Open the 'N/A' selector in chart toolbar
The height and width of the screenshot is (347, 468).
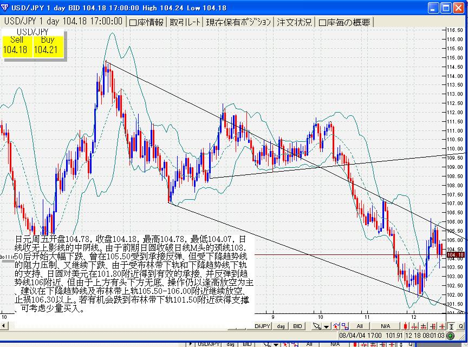pos(385,326)
